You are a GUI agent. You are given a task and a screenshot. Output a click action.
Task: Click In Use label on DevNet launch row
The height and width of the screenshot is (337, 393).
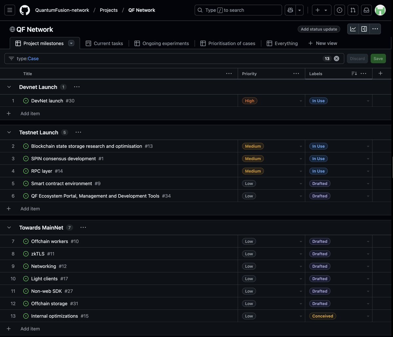click(318, 101)
